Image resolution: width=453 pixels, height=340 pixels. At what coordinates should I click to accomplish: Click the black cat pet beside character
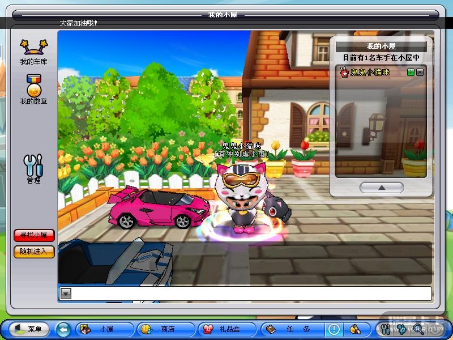[x=277, y=207]
